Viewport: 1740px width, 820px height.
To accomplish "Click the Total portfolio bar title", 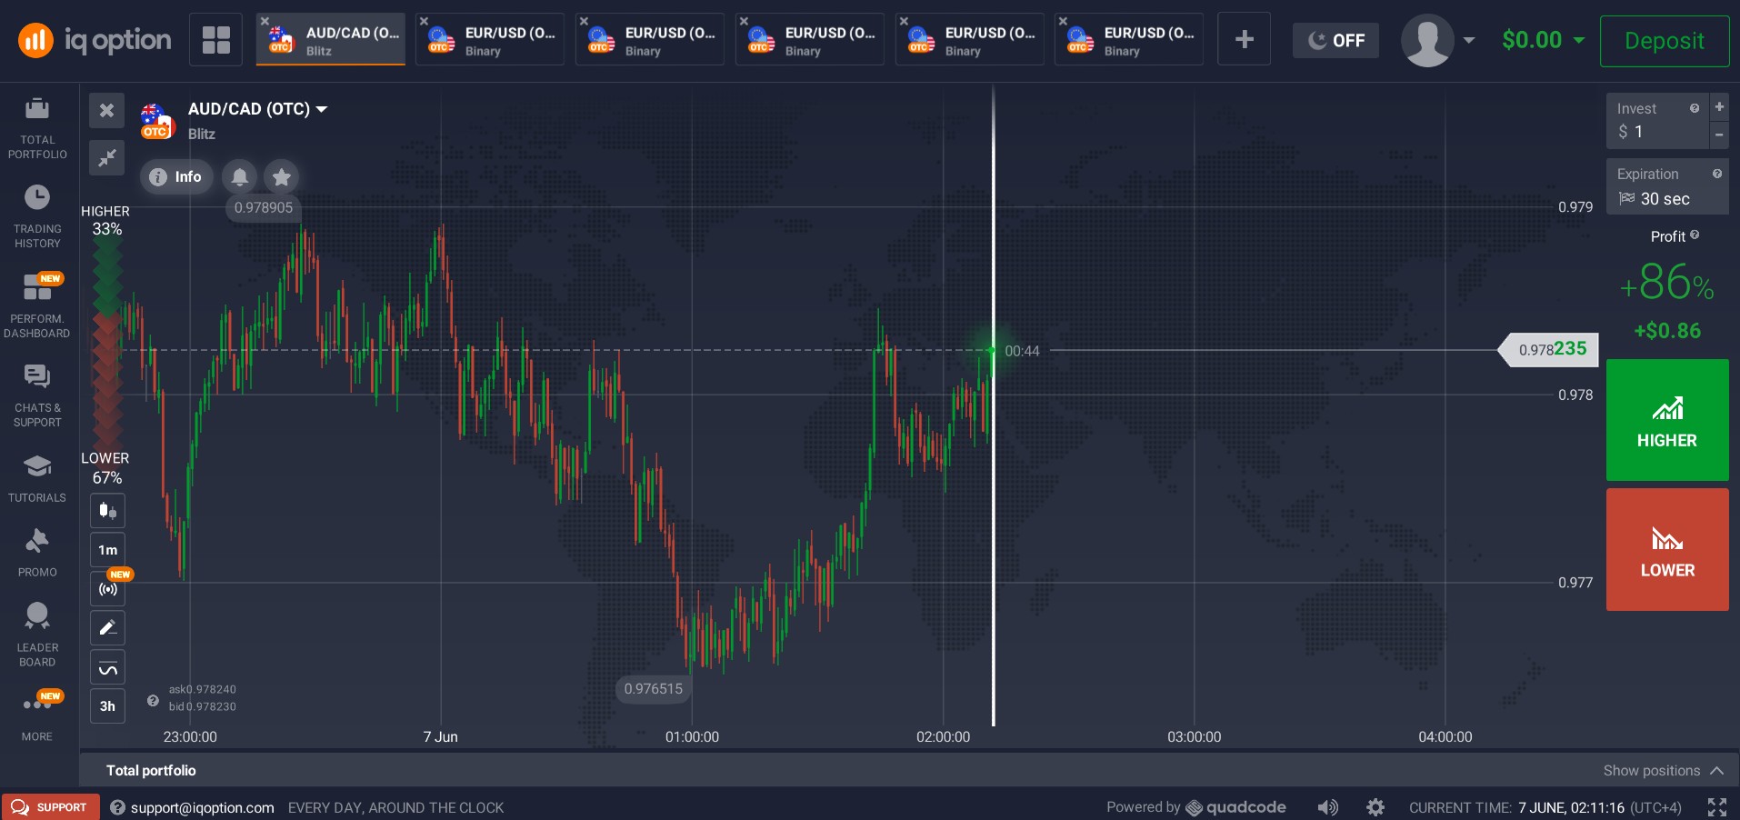I will 151,771.
